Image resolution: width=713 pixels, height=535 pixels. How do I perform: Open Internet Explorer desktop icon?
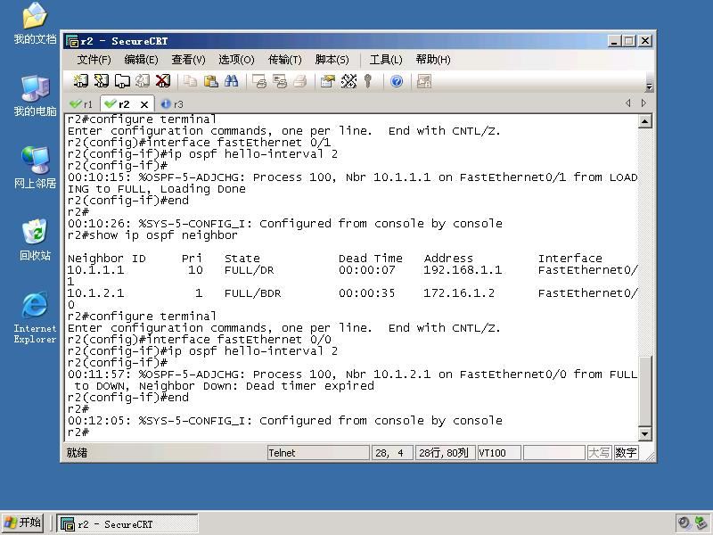tap(35, 317)
